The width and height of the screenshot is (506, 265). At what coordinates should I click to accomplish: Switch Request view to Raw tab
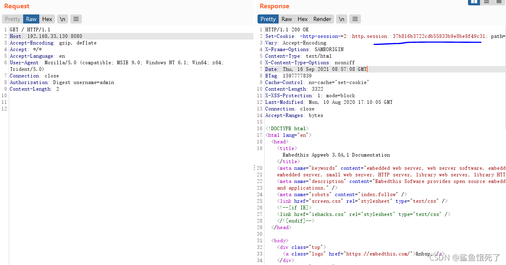click(x=31, y=19)
